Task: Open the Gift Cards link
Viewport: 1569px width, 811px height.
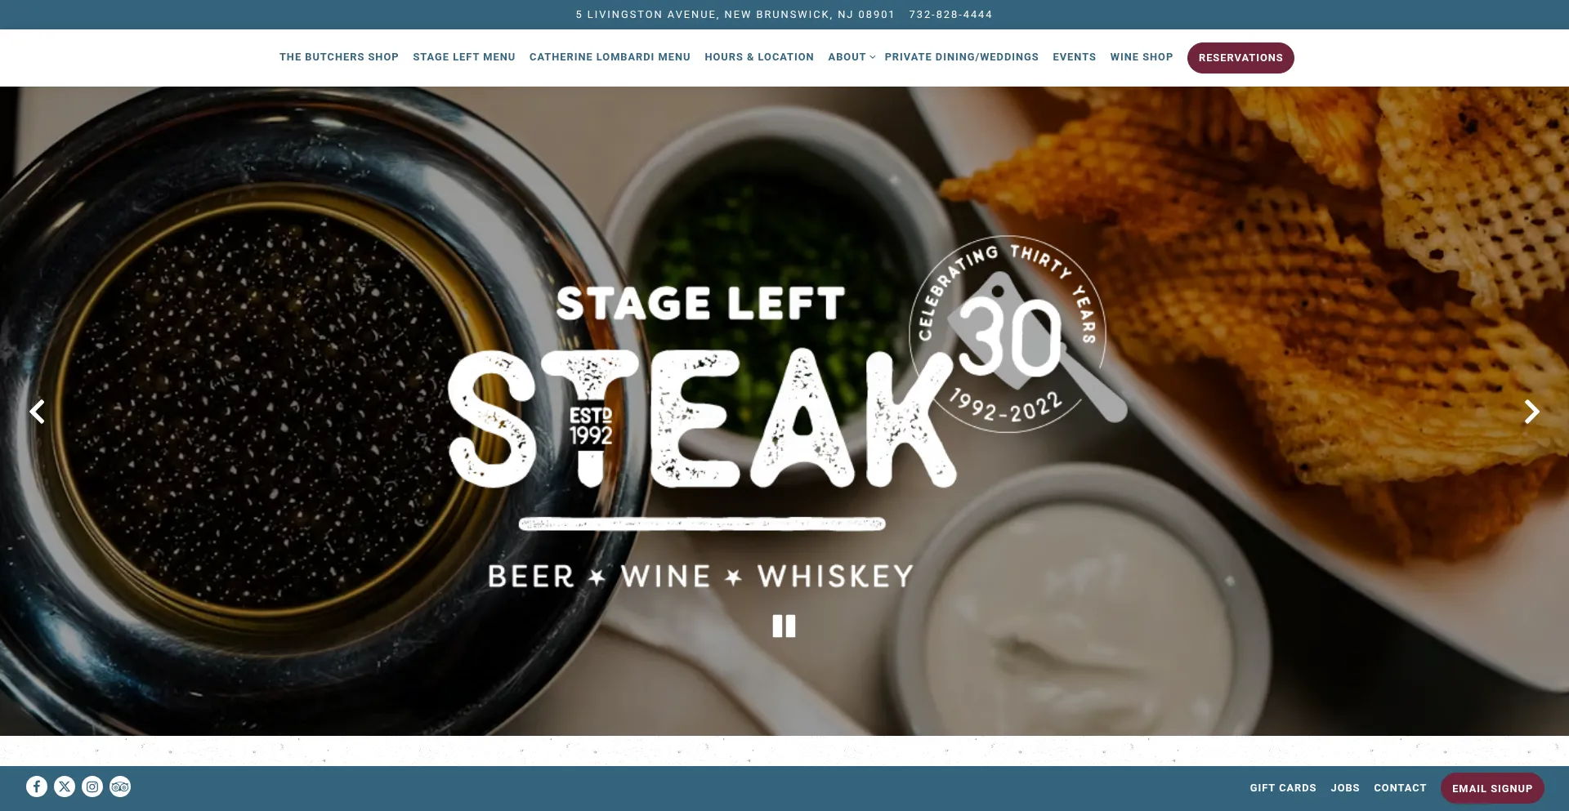Action: 1283,788
